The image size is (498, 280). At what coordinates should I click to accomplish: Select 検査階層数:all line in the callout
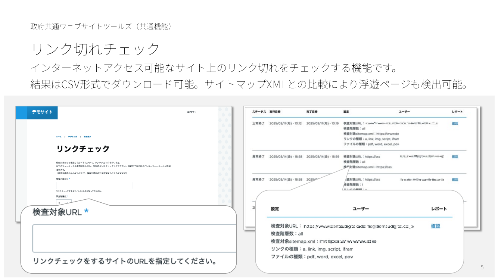(x=287, y=234)
